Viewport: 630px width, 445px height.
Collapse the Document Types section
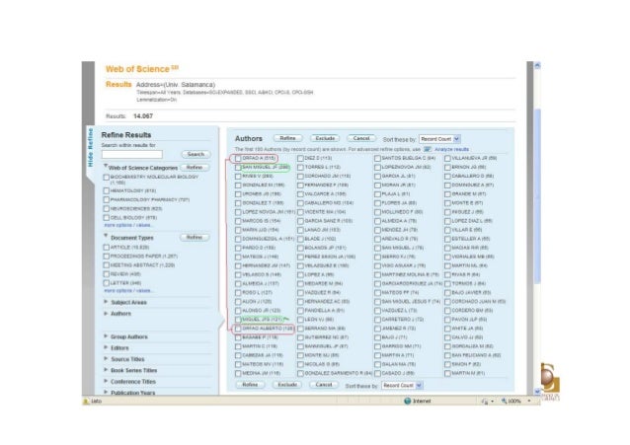click(106, 236)
